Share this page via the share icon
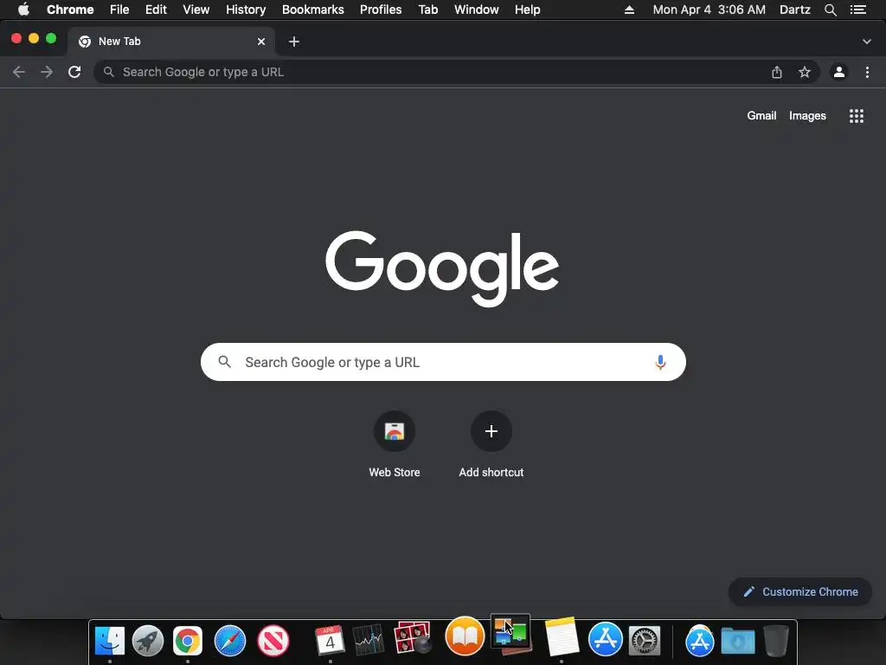886x665 pixels. (777, 72)
